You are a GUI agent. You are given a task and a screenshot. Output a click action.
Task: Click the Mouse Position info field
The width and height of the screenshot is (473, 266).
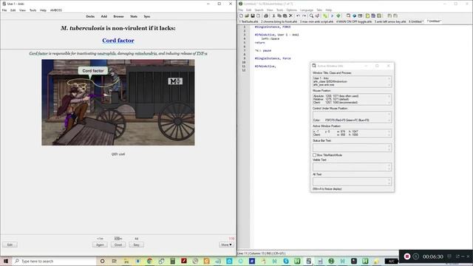tap(352, 99)
